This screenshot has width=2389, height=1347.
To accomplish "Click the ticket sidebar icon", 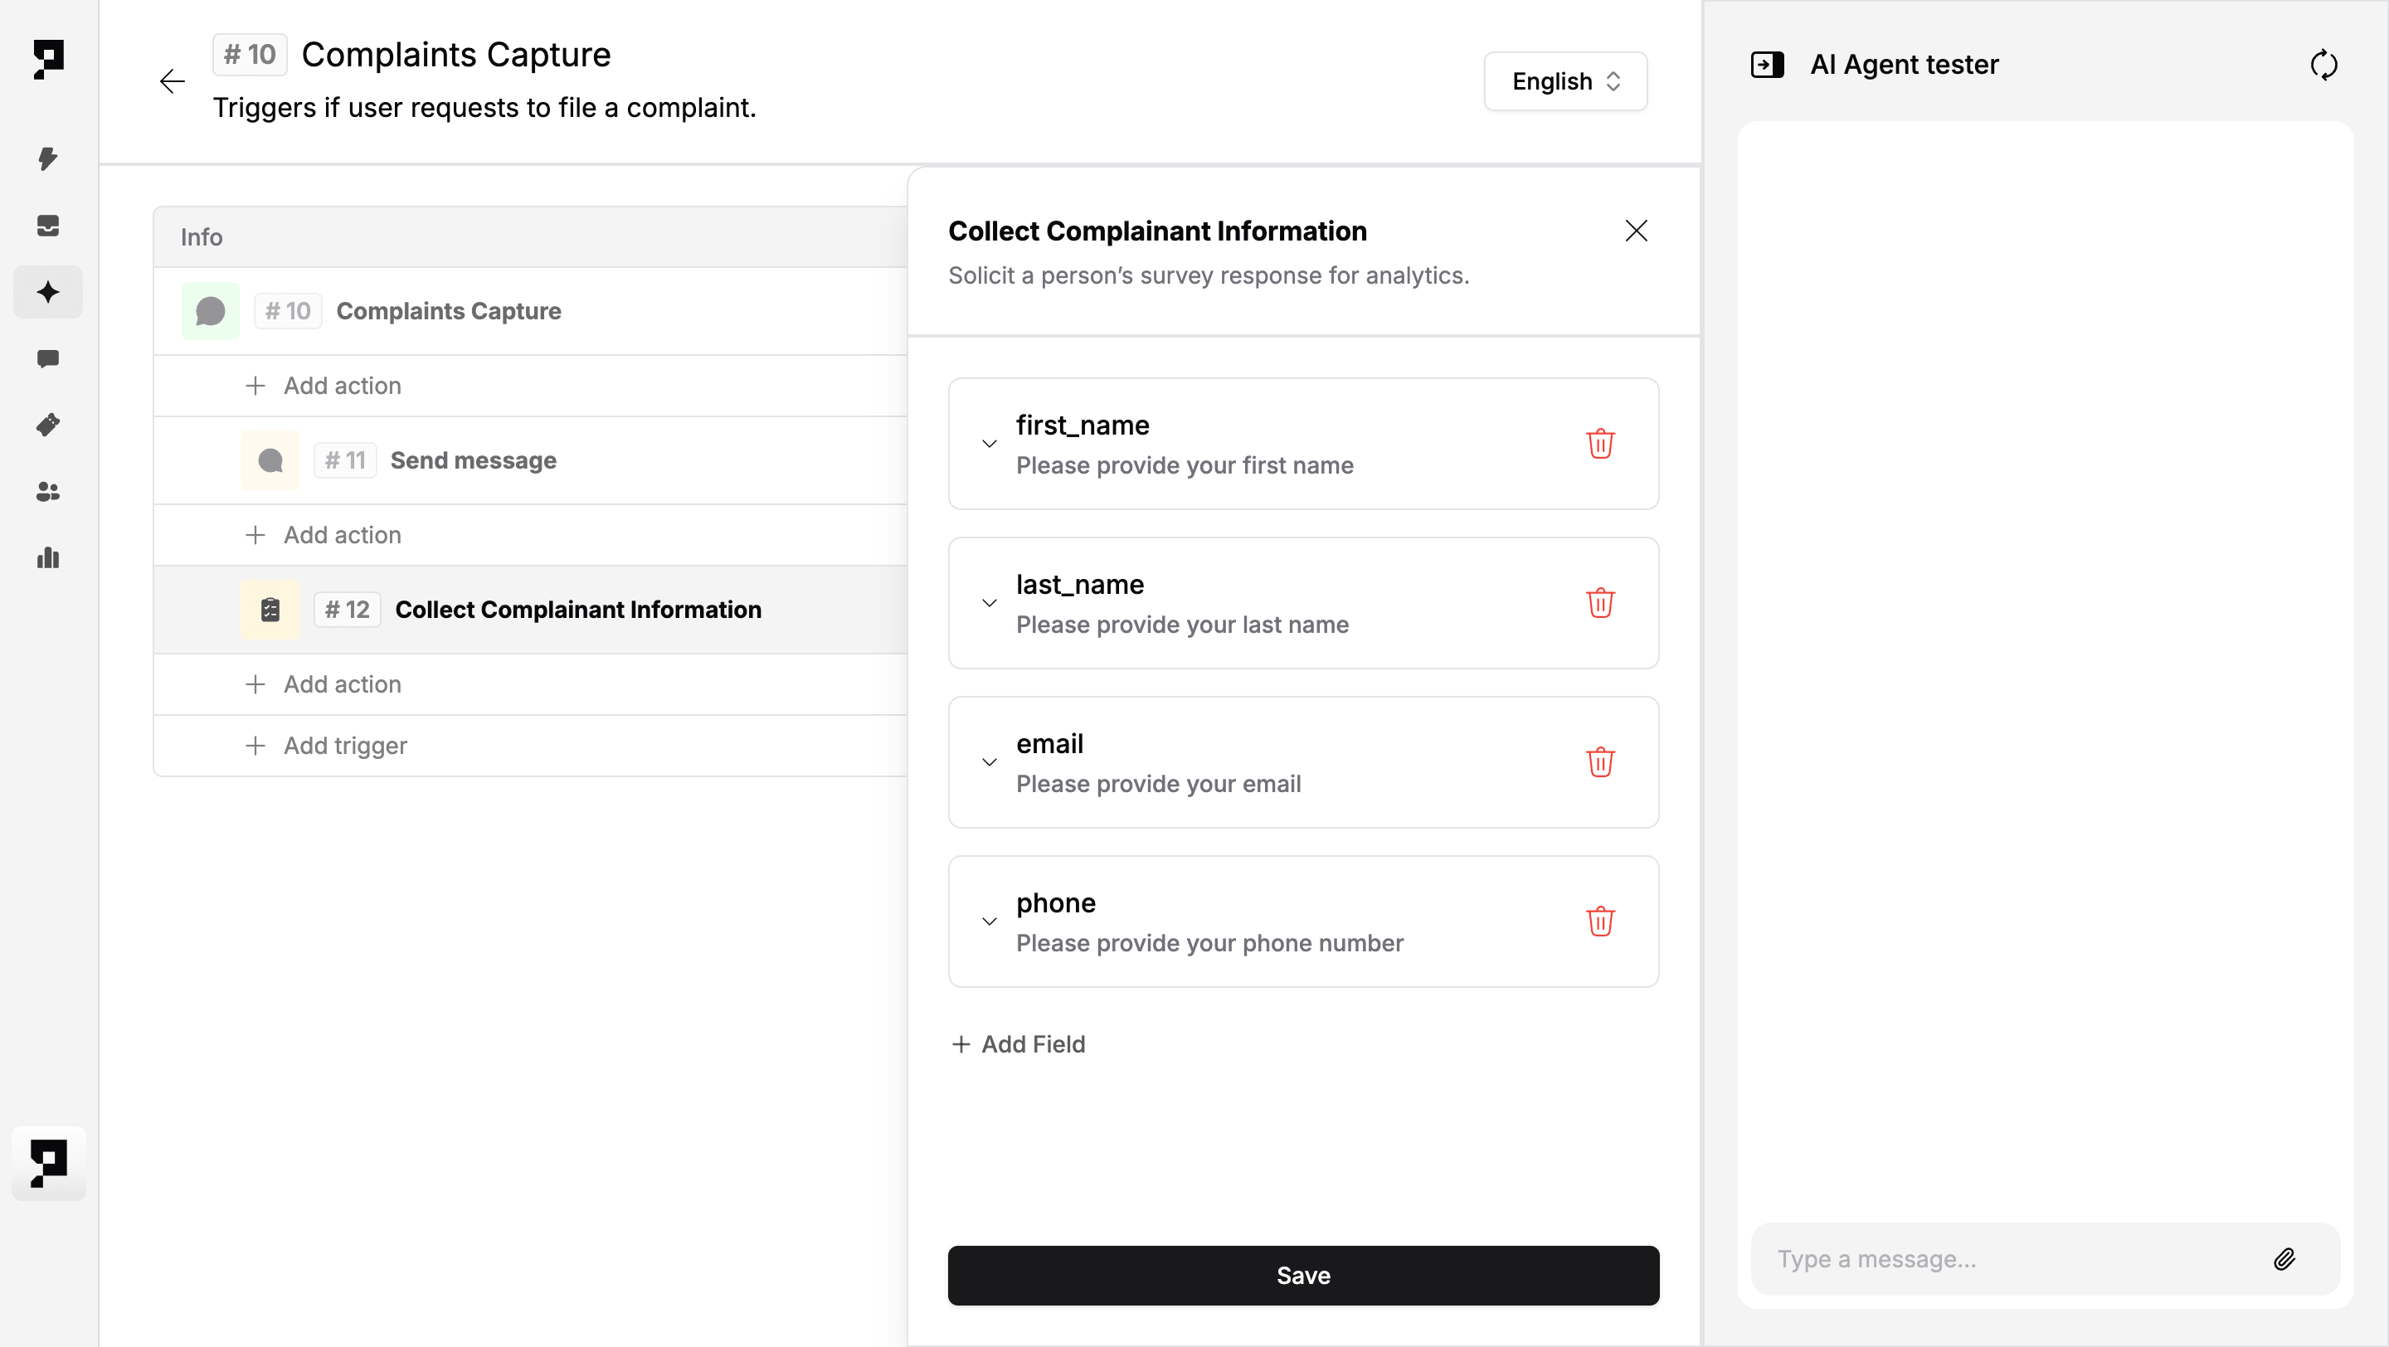I will [x=48, y=425].
